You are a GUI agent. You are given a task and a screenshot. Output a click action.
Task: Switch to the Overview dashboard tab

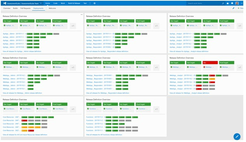click(x=7, y=8)
